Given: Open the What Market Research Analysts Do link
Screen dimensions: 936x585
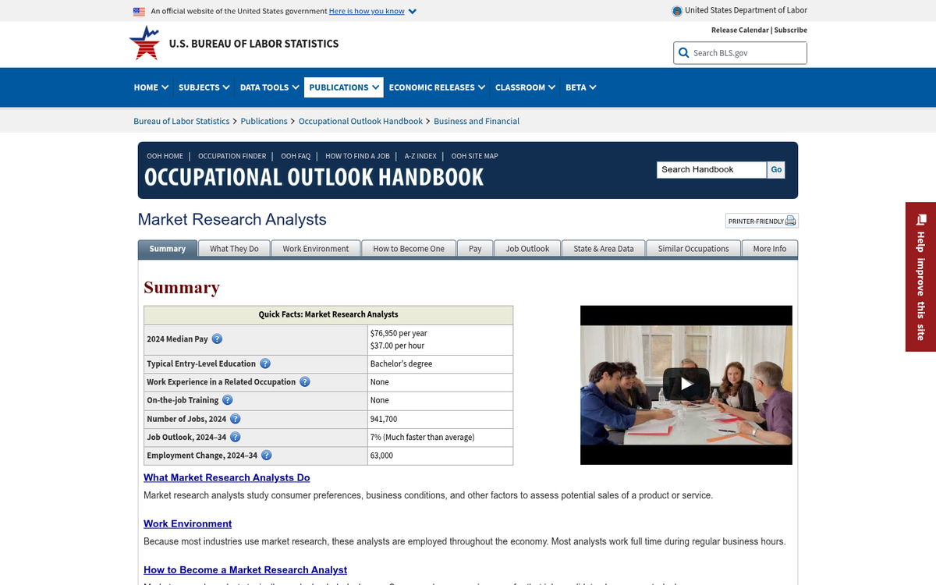Looking at the screenshot, I should 226,477.
